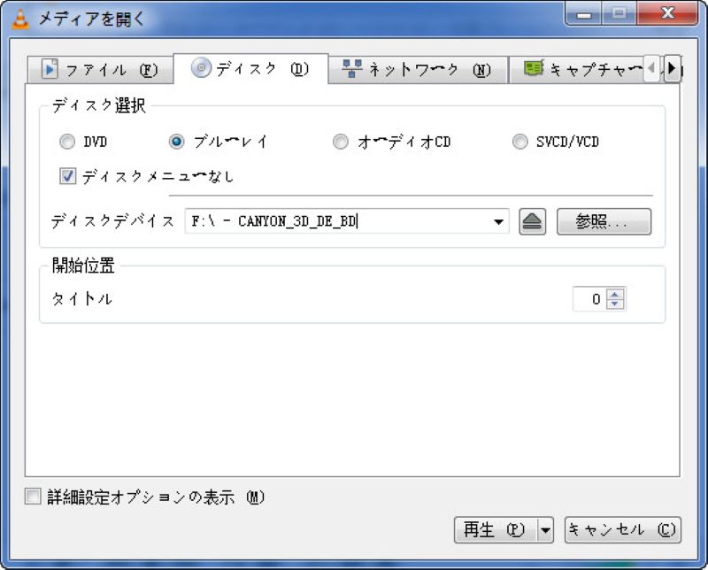Eject the disc using the eject icon

coord(533,220)
